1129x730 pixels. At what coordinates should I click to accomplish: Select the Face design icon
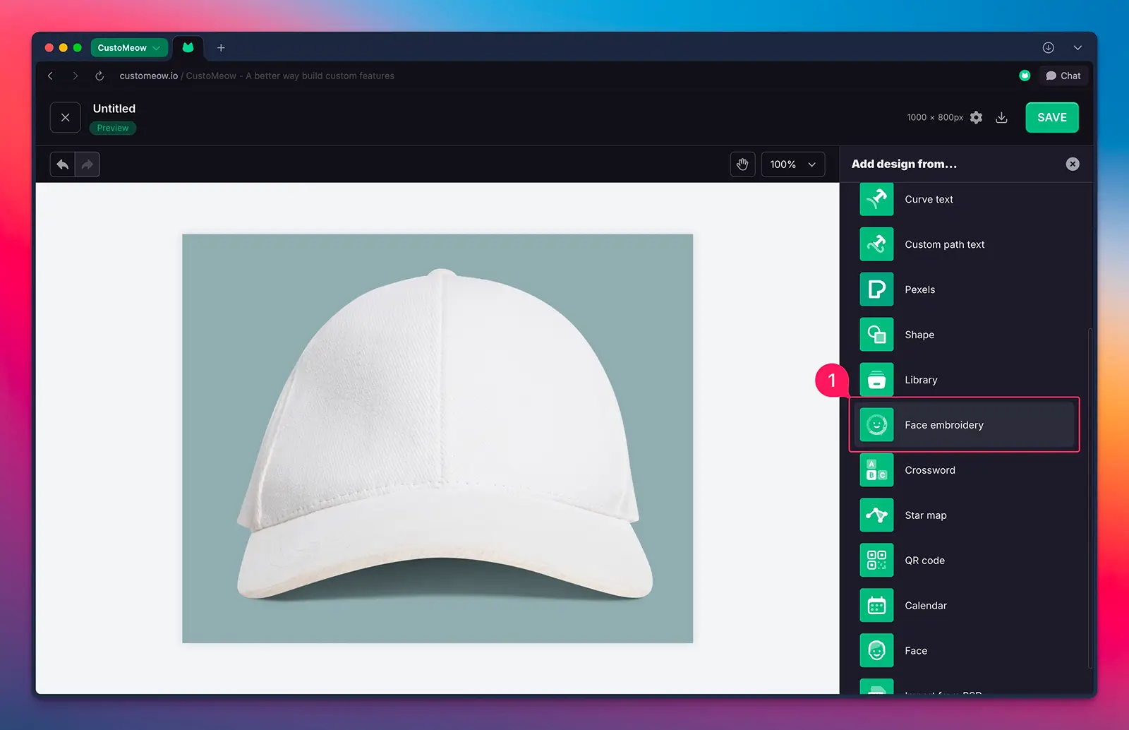(x=876, y=651)
